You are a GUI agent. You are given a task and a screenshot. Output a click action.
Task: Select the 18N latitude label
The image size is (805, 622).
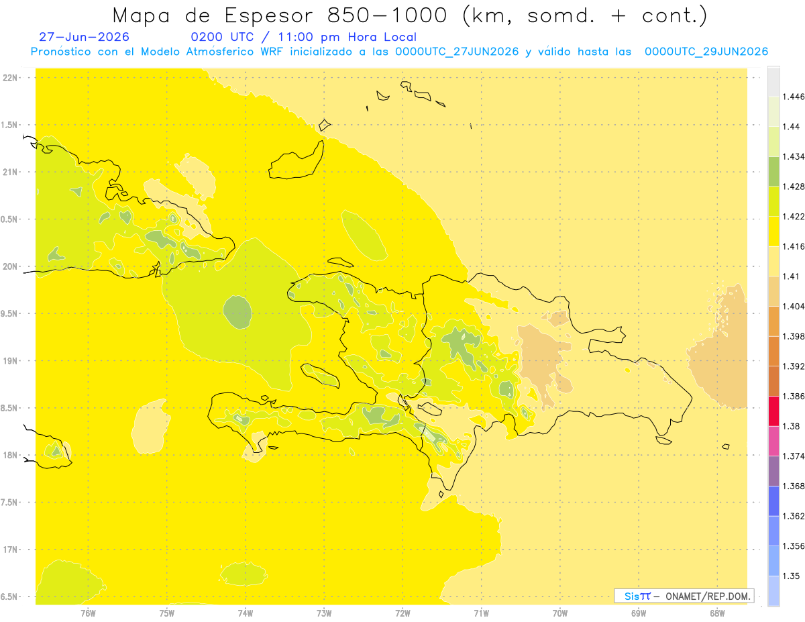point(10,456)
